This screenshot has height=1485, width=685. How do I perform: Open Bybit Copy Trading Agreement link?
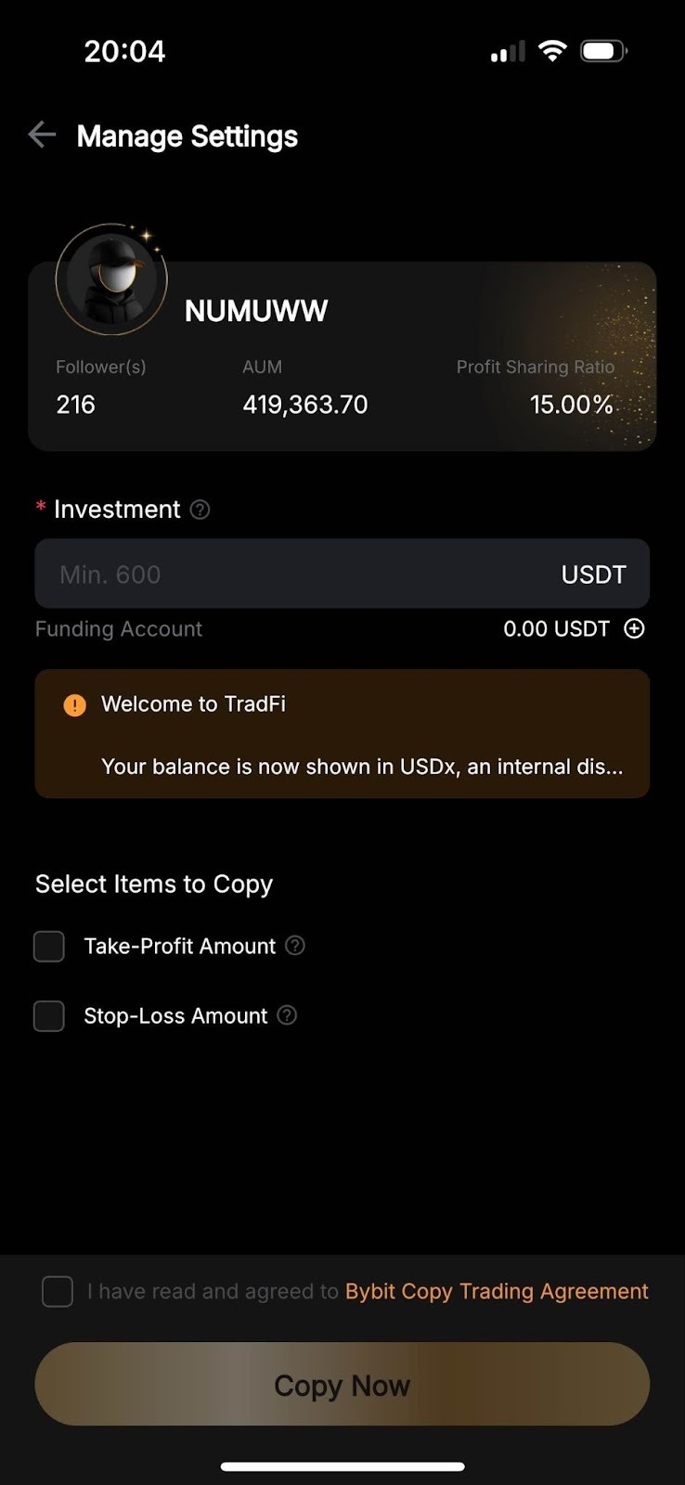497,1291
